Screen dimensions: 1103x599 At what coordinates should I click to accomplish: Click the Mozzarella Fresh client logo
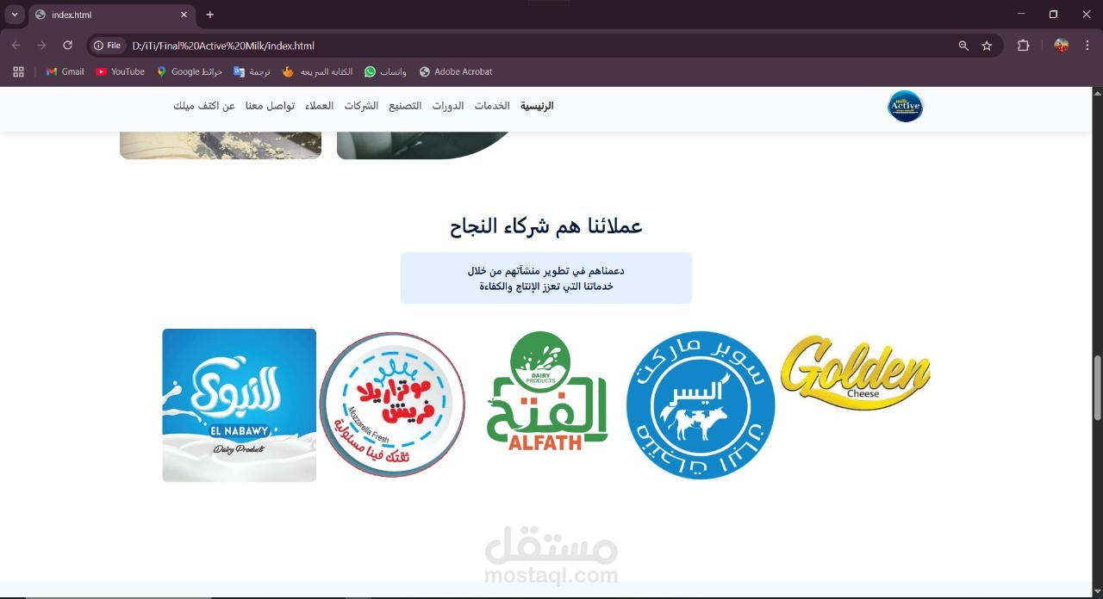coord(392,404)
